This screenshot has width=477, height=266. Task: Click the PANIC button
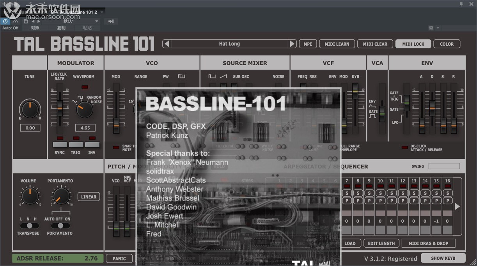pyautogui.click(x=119, y=259)
